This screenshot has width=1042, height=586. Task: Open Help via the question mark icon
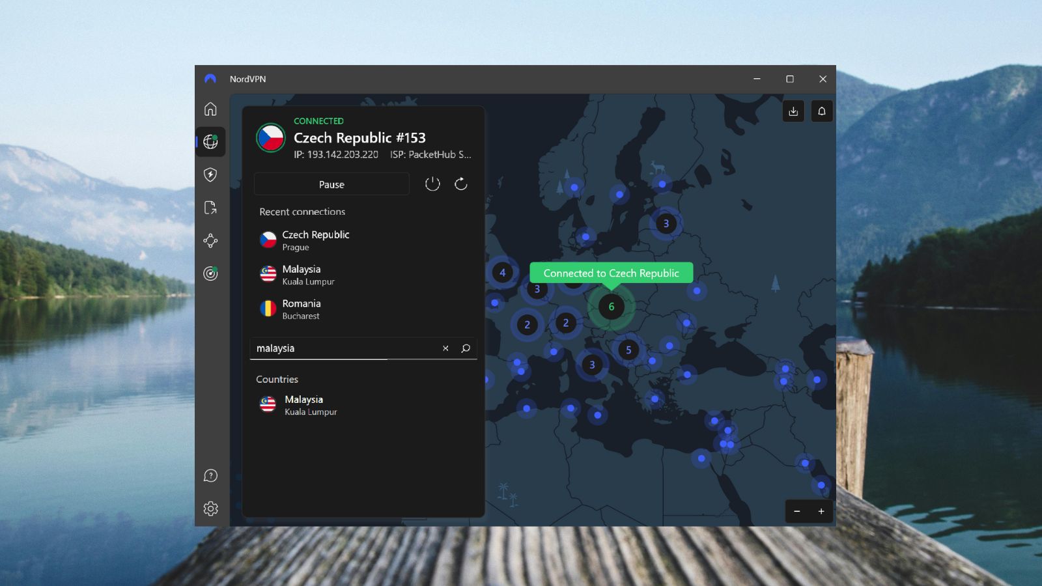(210, 475)
